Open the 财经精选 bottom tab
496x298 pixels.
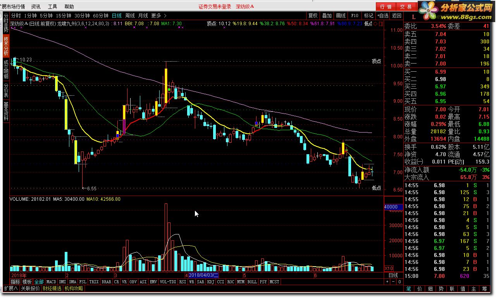click(52, 288)
